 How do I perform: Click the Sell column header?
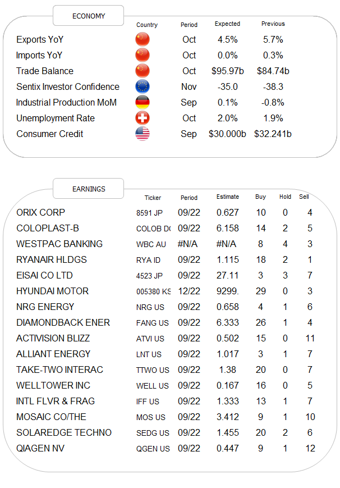coord(304,197)
